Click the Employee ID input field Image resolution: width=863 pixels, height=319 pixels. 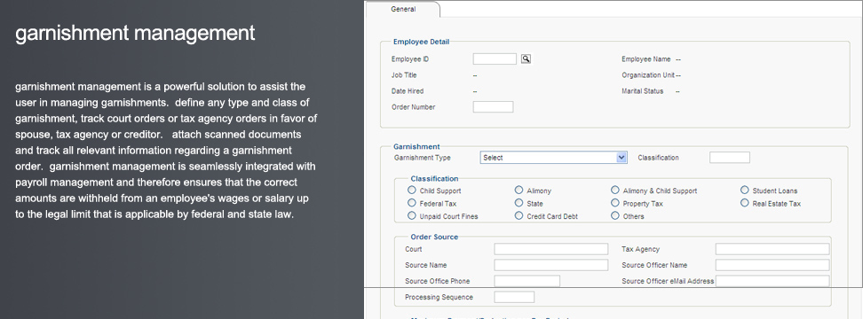coord(495,58)
